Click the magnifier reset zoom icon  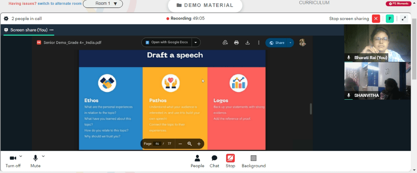[190, 144]
